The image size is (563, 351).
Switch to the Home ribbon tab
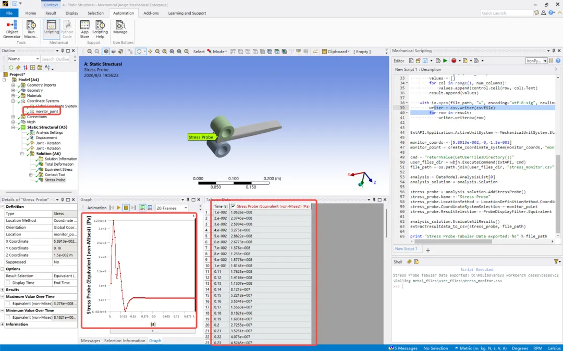[31, 13]
